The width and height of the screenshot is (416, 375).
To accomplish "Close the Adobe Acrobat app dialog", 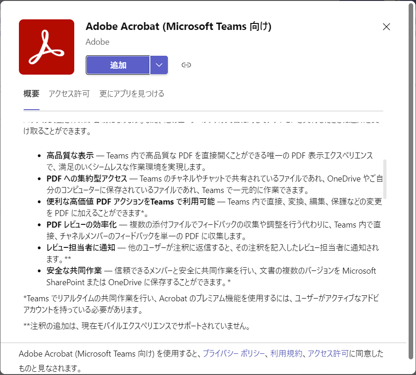I will point(386,27).
